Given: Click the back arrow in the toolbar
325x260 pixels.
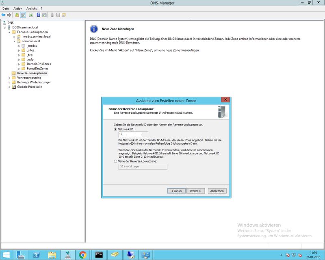Looking at the screenshot, I should pyautogui.click(x=4, y=15).
